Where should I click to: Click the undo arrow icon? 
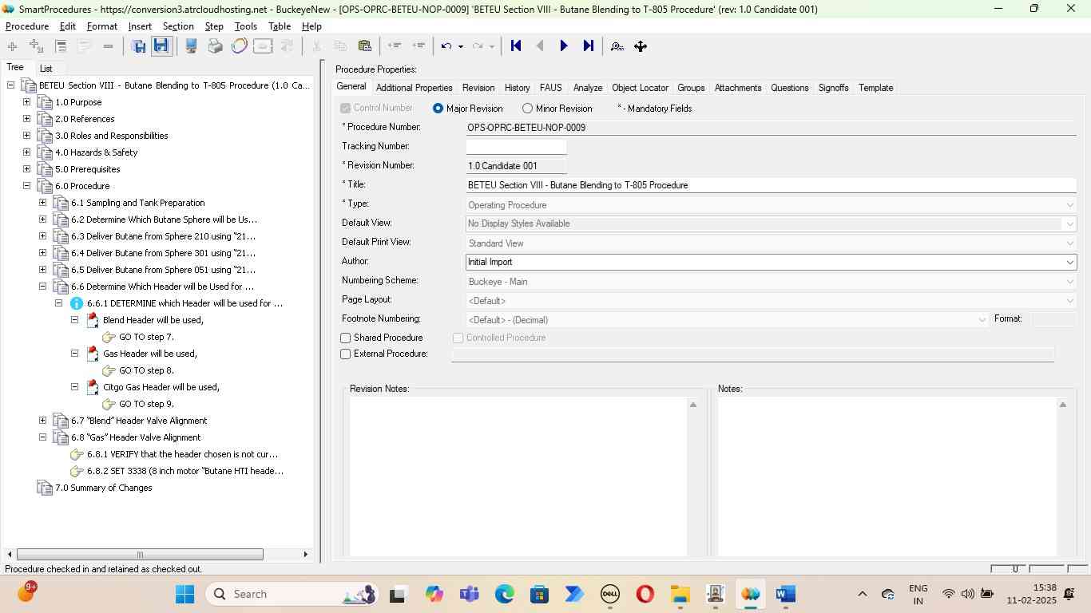click(446, 46)
